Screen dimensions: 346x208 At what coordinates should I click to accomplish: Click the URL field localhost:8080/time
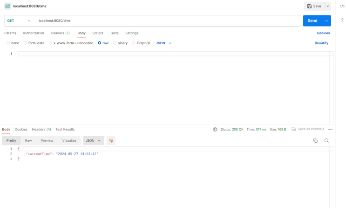point(168,21)
